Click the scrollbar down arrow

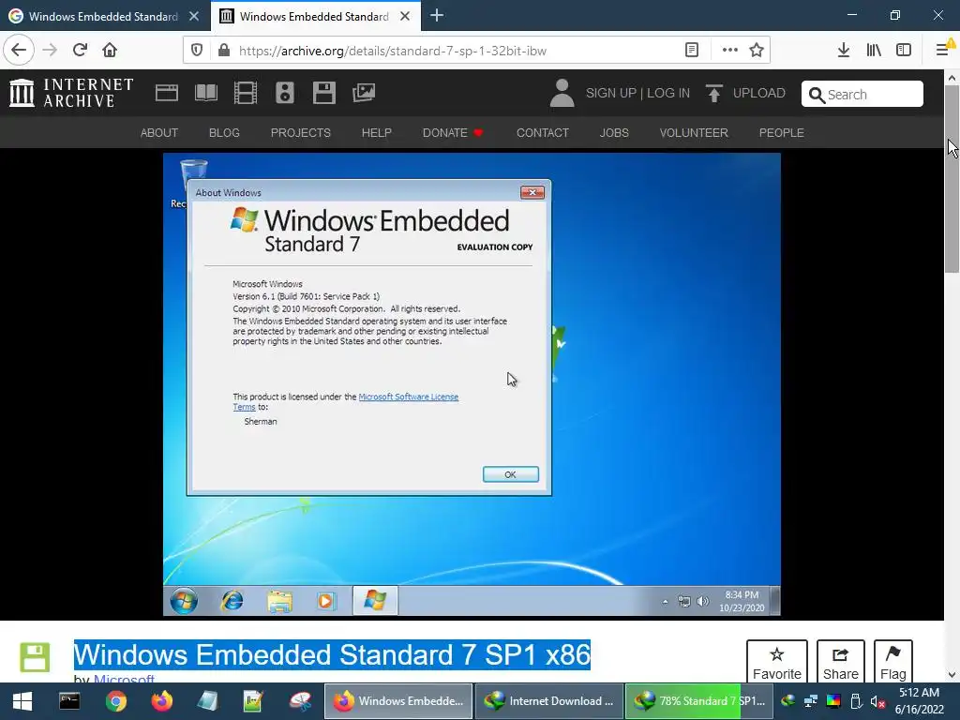[952, 675]
